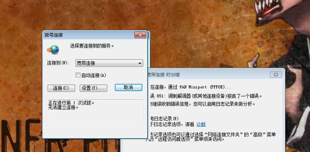Click the WAN Miniport (PPPOE) status line
This screenshot has width=310, height=152.
191,87
